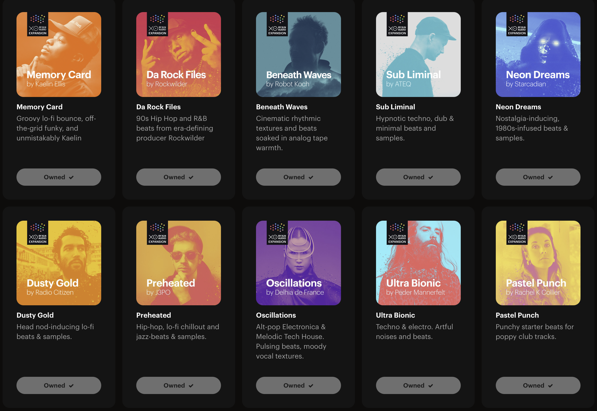Click the Sub Liminal title link
This screenshot has height=411, width=597.
click(395, 107)
